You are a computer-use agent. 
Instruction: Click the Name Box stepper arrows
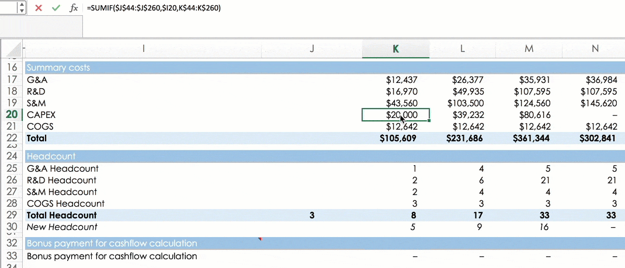coord(22,8)
